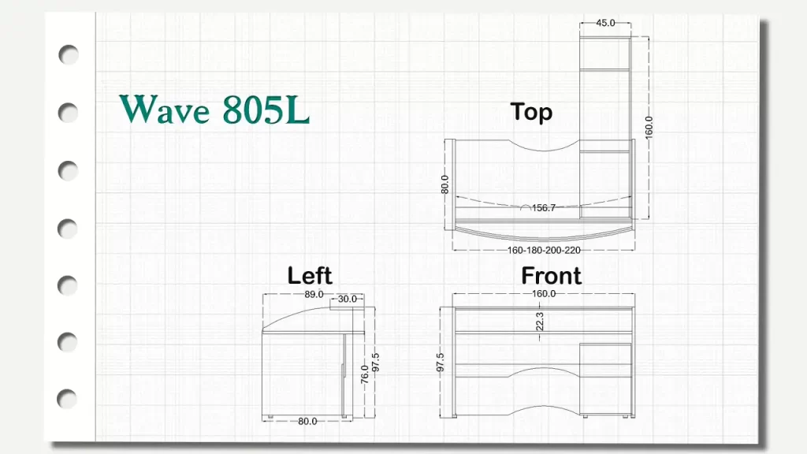The height and width of the screenshot is (454, 807).
Task: Click the 156.7 arc dimension in Top view
Action: [x=543, y=208]
